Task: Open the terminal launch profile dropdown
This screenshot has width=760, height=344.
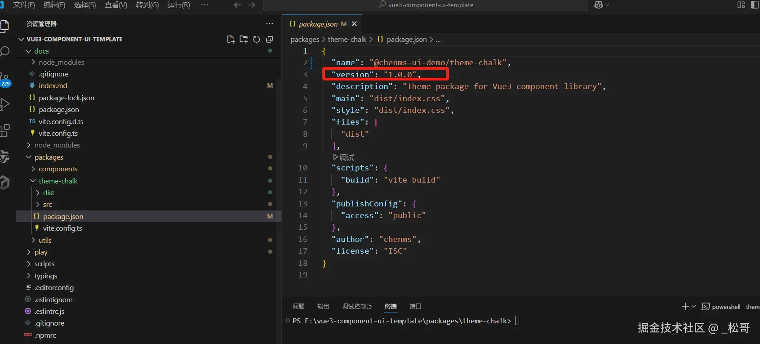Action: [694, 307]
